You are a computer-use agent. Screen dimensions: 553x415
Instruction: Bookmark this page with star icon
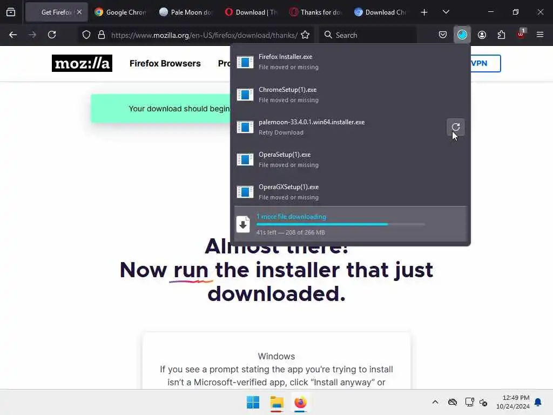tap(306, 35)
